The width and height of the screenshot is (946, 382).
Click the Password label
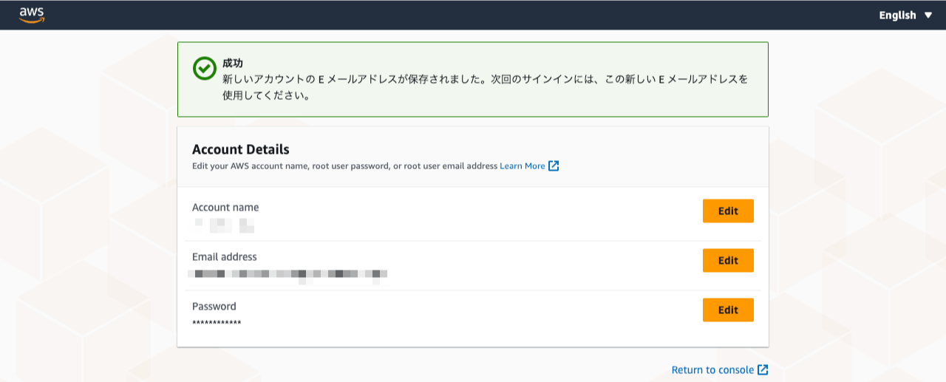point(214,307)
